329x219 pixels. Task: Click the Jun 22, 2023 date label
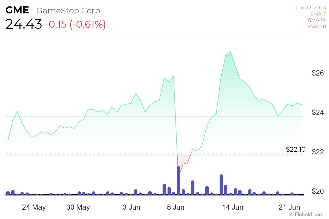(x=310, y=8)
